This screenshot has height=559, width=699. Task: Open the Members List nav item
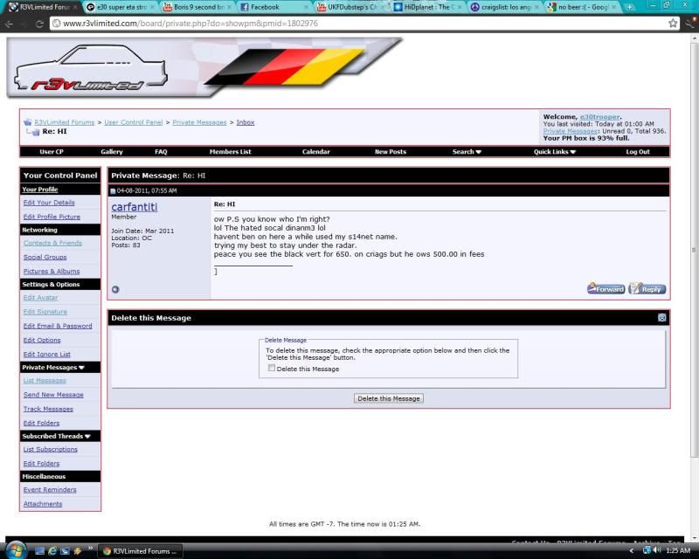coord(230,152)
